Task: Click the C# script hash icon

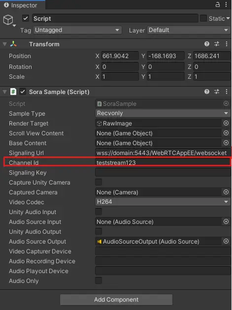Action: click(x=13, y=92)
